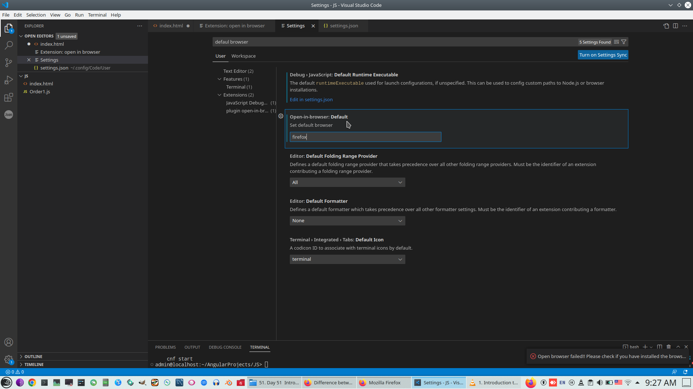
Task: Open the Run and Debug view
Action: pyautogui.click(x=9, y=80)
